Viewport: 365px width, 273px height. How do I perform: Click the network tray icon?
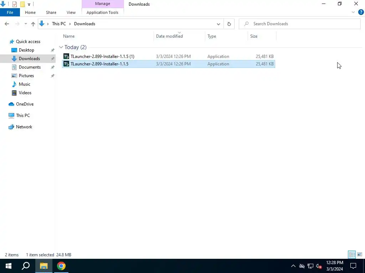pos(310,266)
